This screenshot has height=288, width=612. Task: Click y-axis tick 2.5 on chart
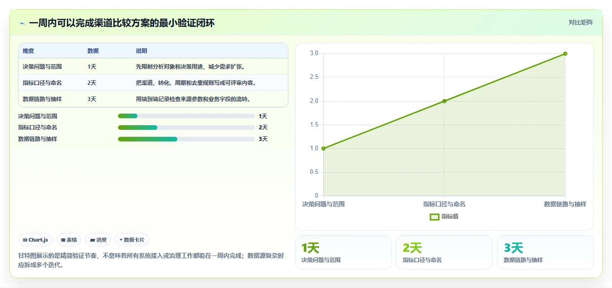tap(314, 77)
